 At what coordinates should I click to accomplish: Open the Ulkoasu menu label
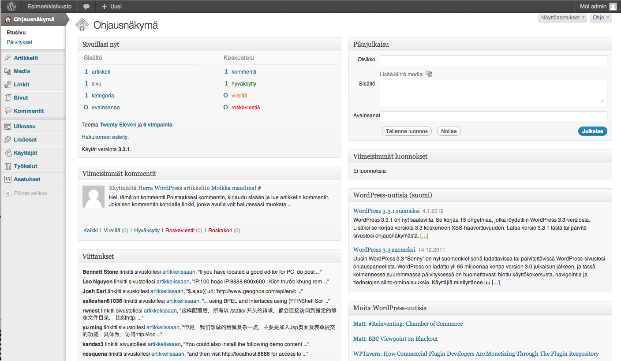(x=25, y=127)
